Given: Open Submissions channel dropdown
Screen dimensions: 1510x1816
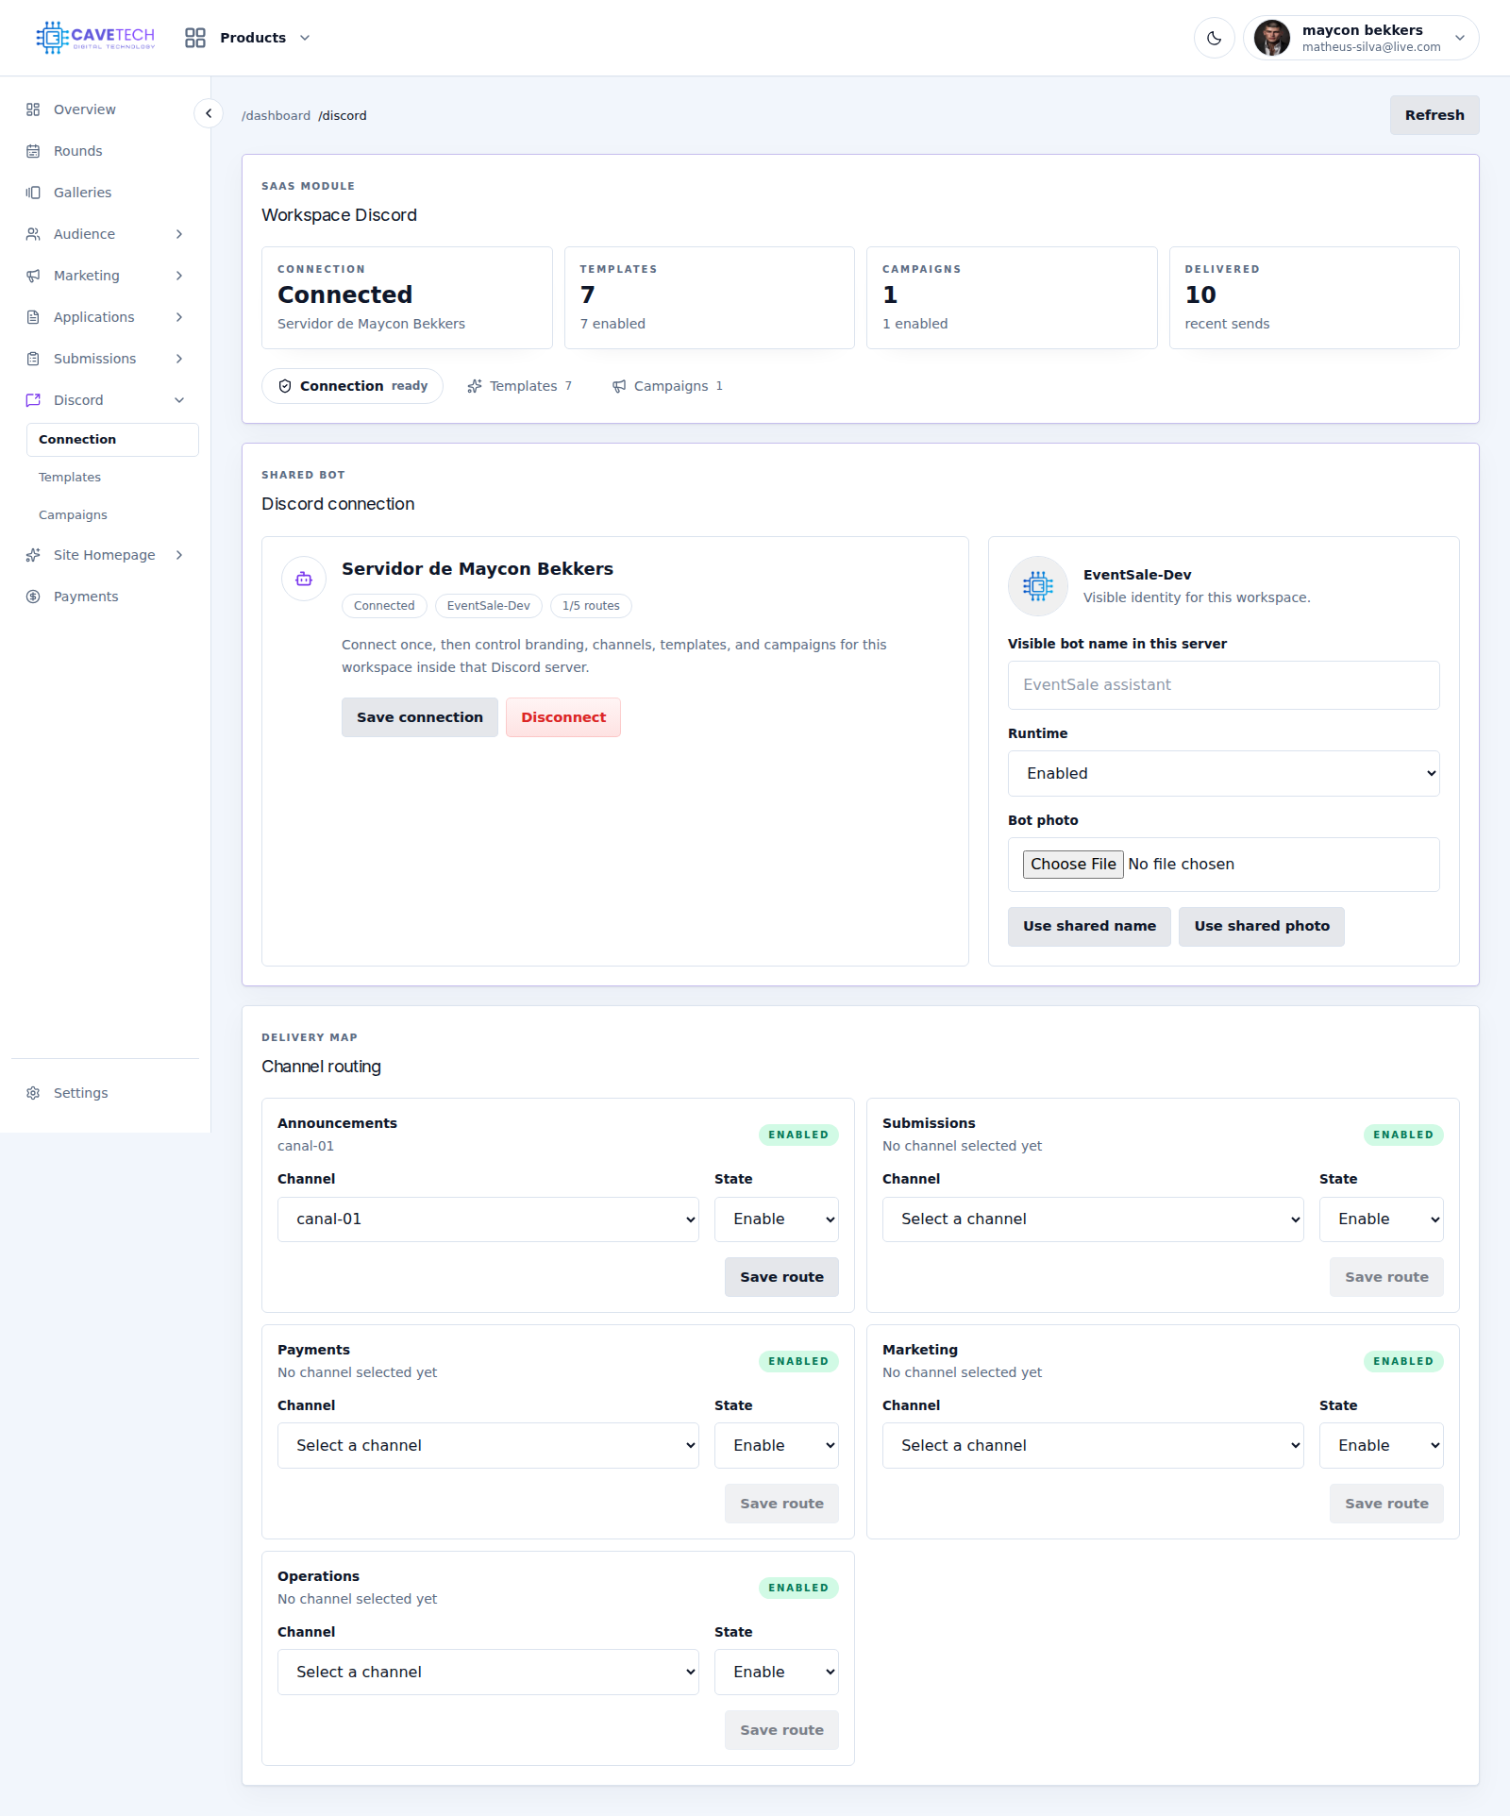Looking at the screenshot, I should [x=1093, y=1219].
